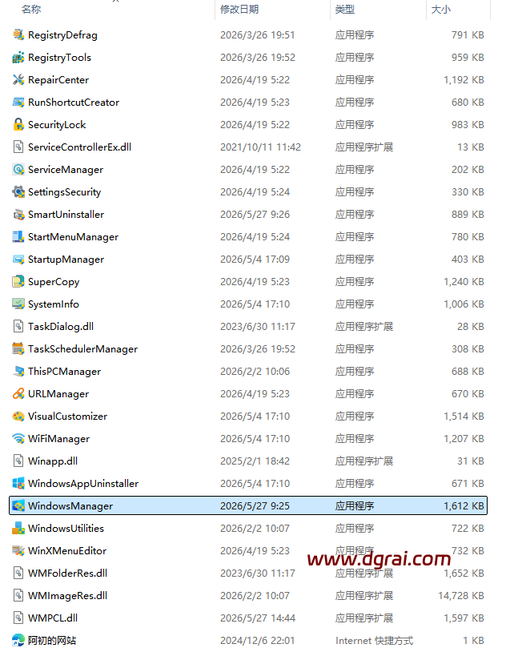Select the WindowsManager application icon
This screenshot has width=514, height=648.
[x=18, y=505]
